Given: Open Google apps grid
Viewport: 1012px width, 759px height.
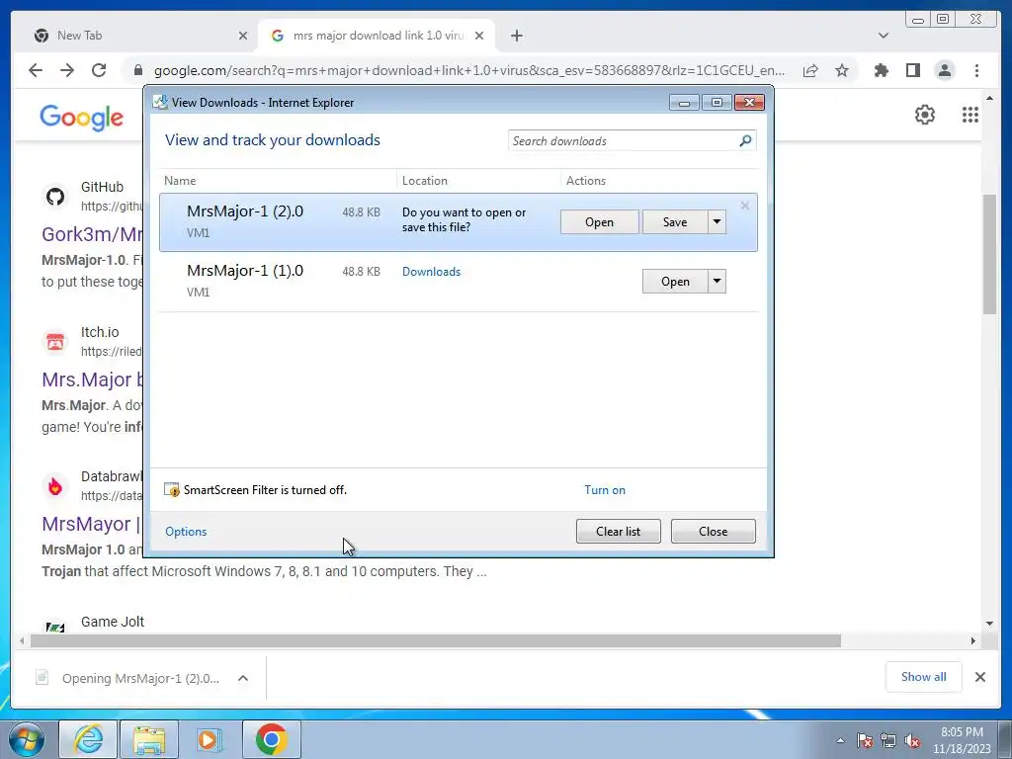Looking at the screenshot, I should [x=970, y=115].
